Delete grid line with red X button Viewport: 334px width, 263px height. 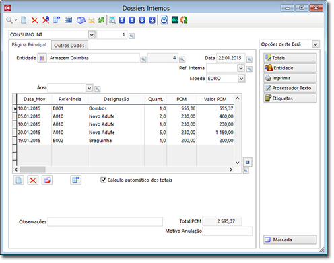tap(33, 180)
